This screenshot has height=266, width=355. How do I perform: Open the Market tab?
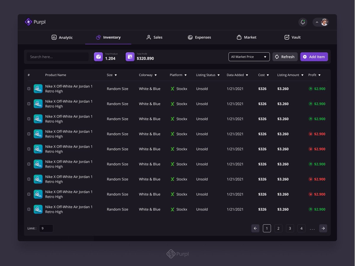(246, 37)
